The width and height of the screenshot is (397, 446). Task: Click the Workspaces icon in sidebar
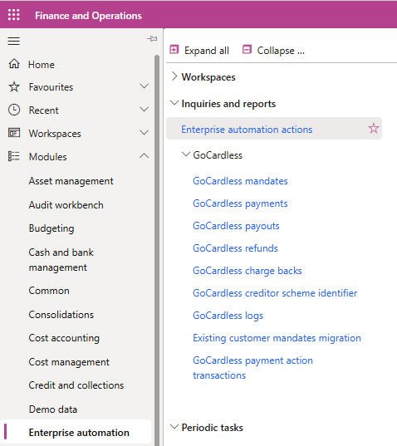point(14,133)
